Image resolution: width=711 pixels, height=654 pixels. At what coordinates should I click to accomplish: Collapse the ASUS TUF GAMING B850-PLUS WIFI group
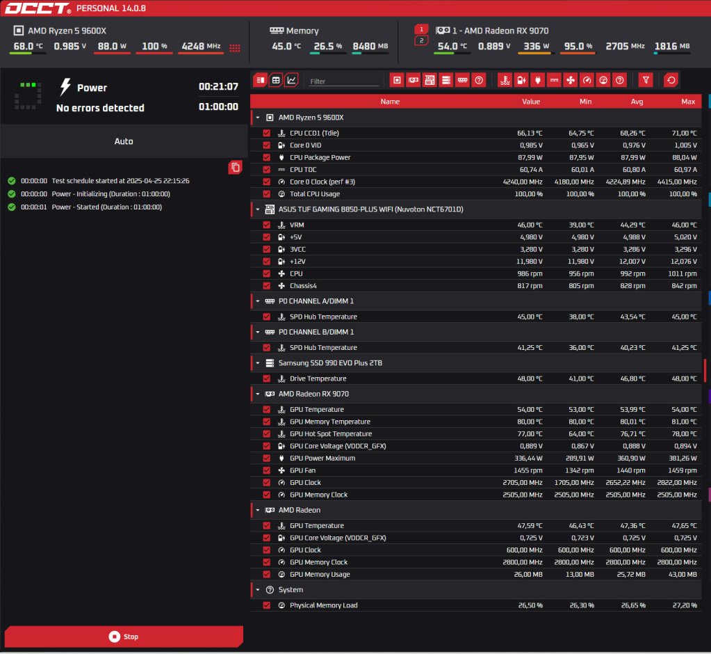coord(258,209)
